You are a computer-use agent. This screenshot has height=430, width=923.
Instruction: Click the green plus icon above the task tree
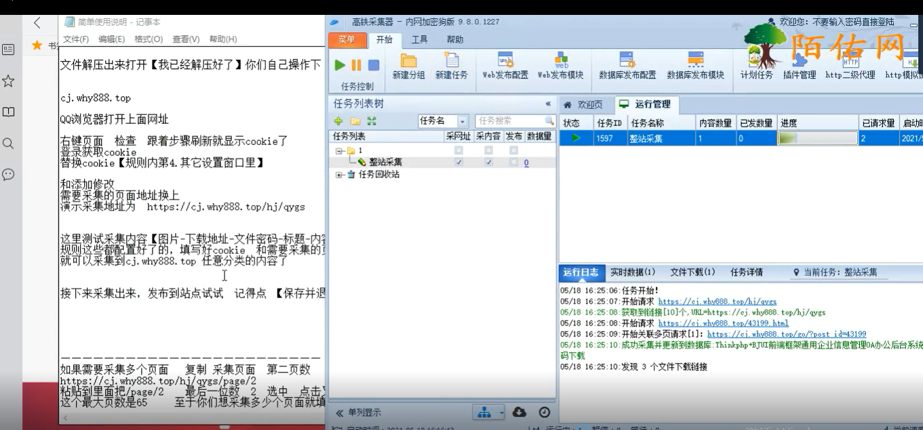click(338, 121)
